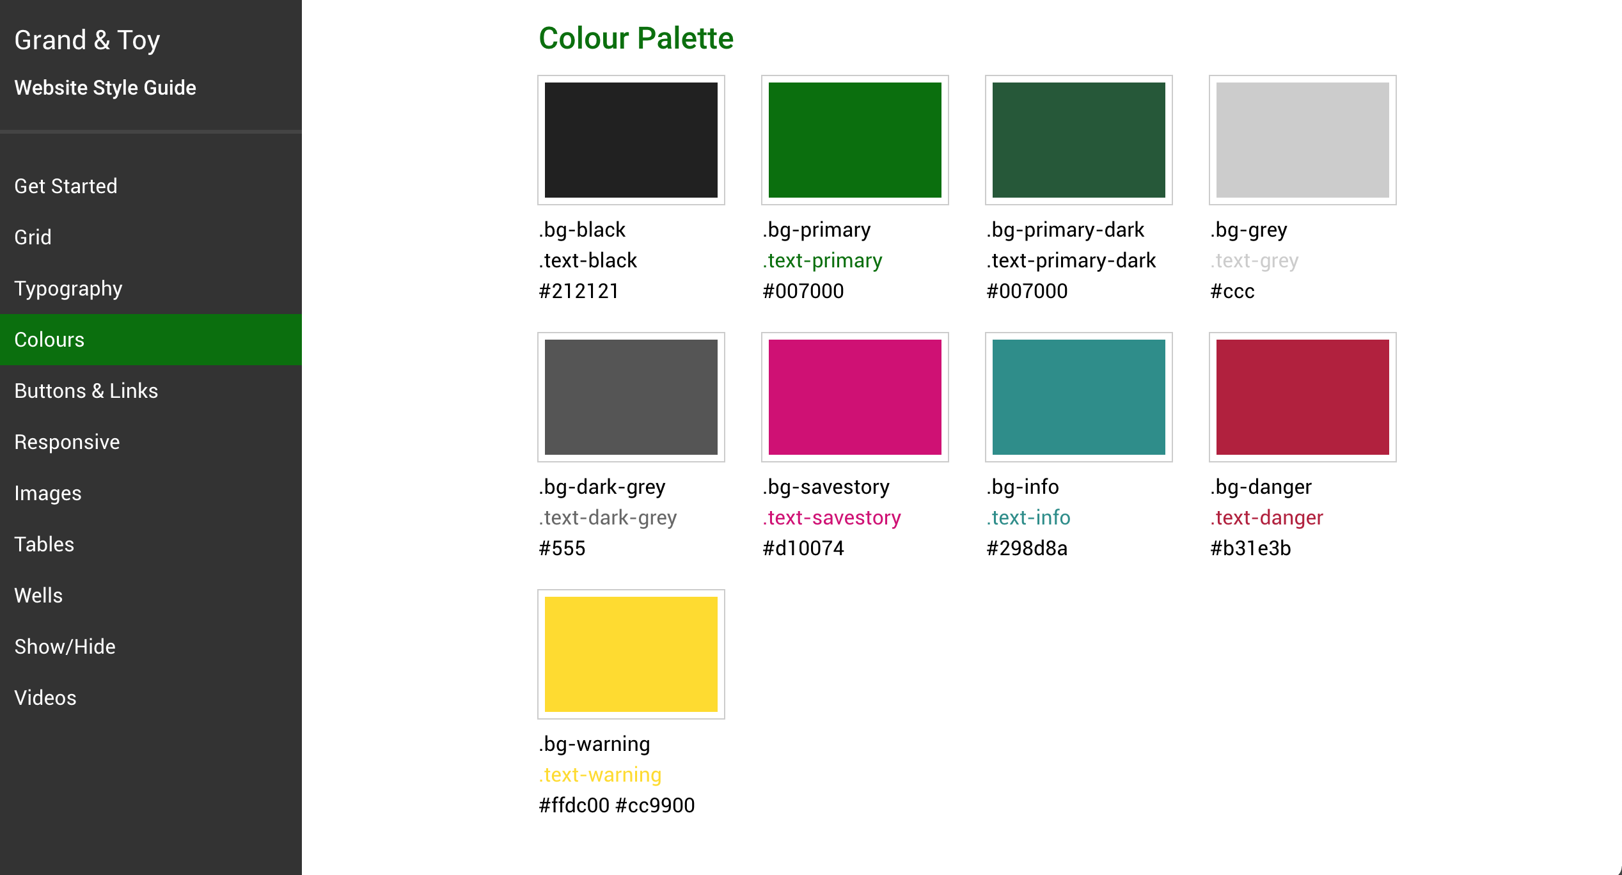
Task: Open the Images section
Action: click(48, 493)
